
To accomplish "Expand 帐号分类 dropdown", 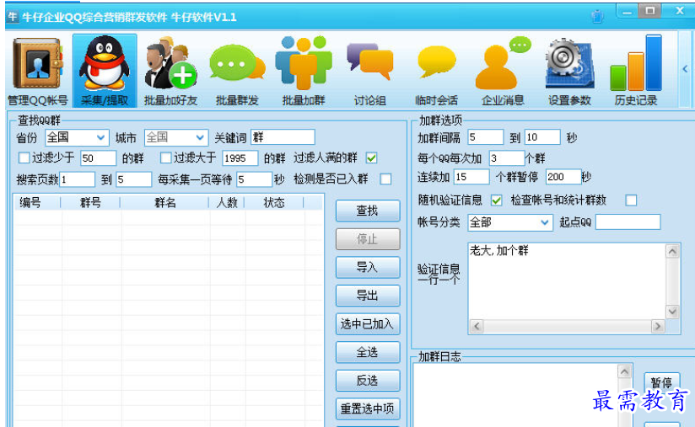I will 545,222.
